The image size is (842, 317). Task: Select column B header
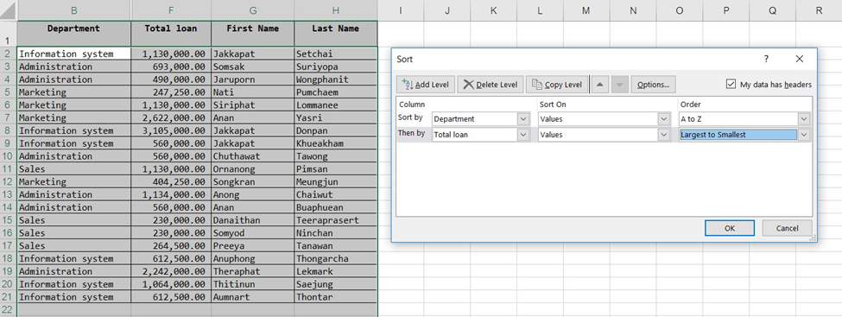click(x=73, y=10)
